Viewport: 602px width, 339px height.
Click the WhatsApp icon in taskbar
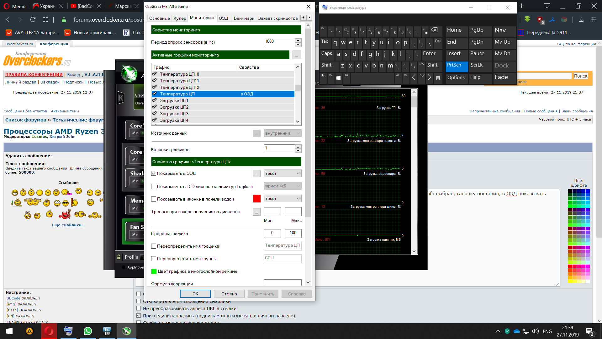coord(88,331)
